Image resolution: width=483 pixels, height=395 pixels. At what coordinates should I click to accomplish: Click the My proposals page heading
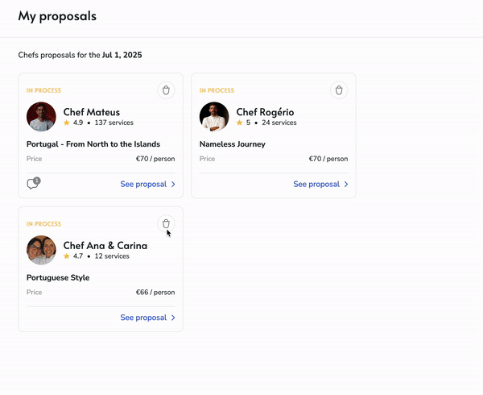[x=56, y=16]
